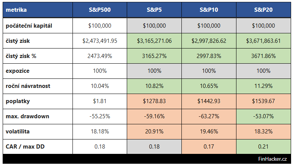Click the 20.91% volatility cell
The width and height of the screenshot is (293, 166).
[154, 132]
